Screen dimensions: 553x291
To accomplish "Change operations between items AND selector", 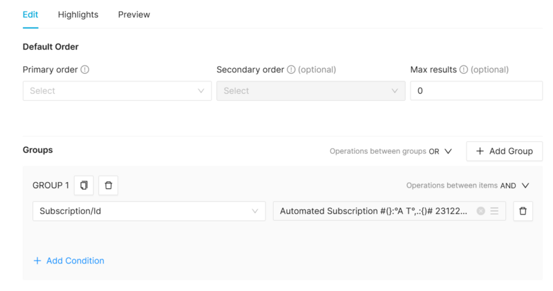I will click(x=515, y=185).
